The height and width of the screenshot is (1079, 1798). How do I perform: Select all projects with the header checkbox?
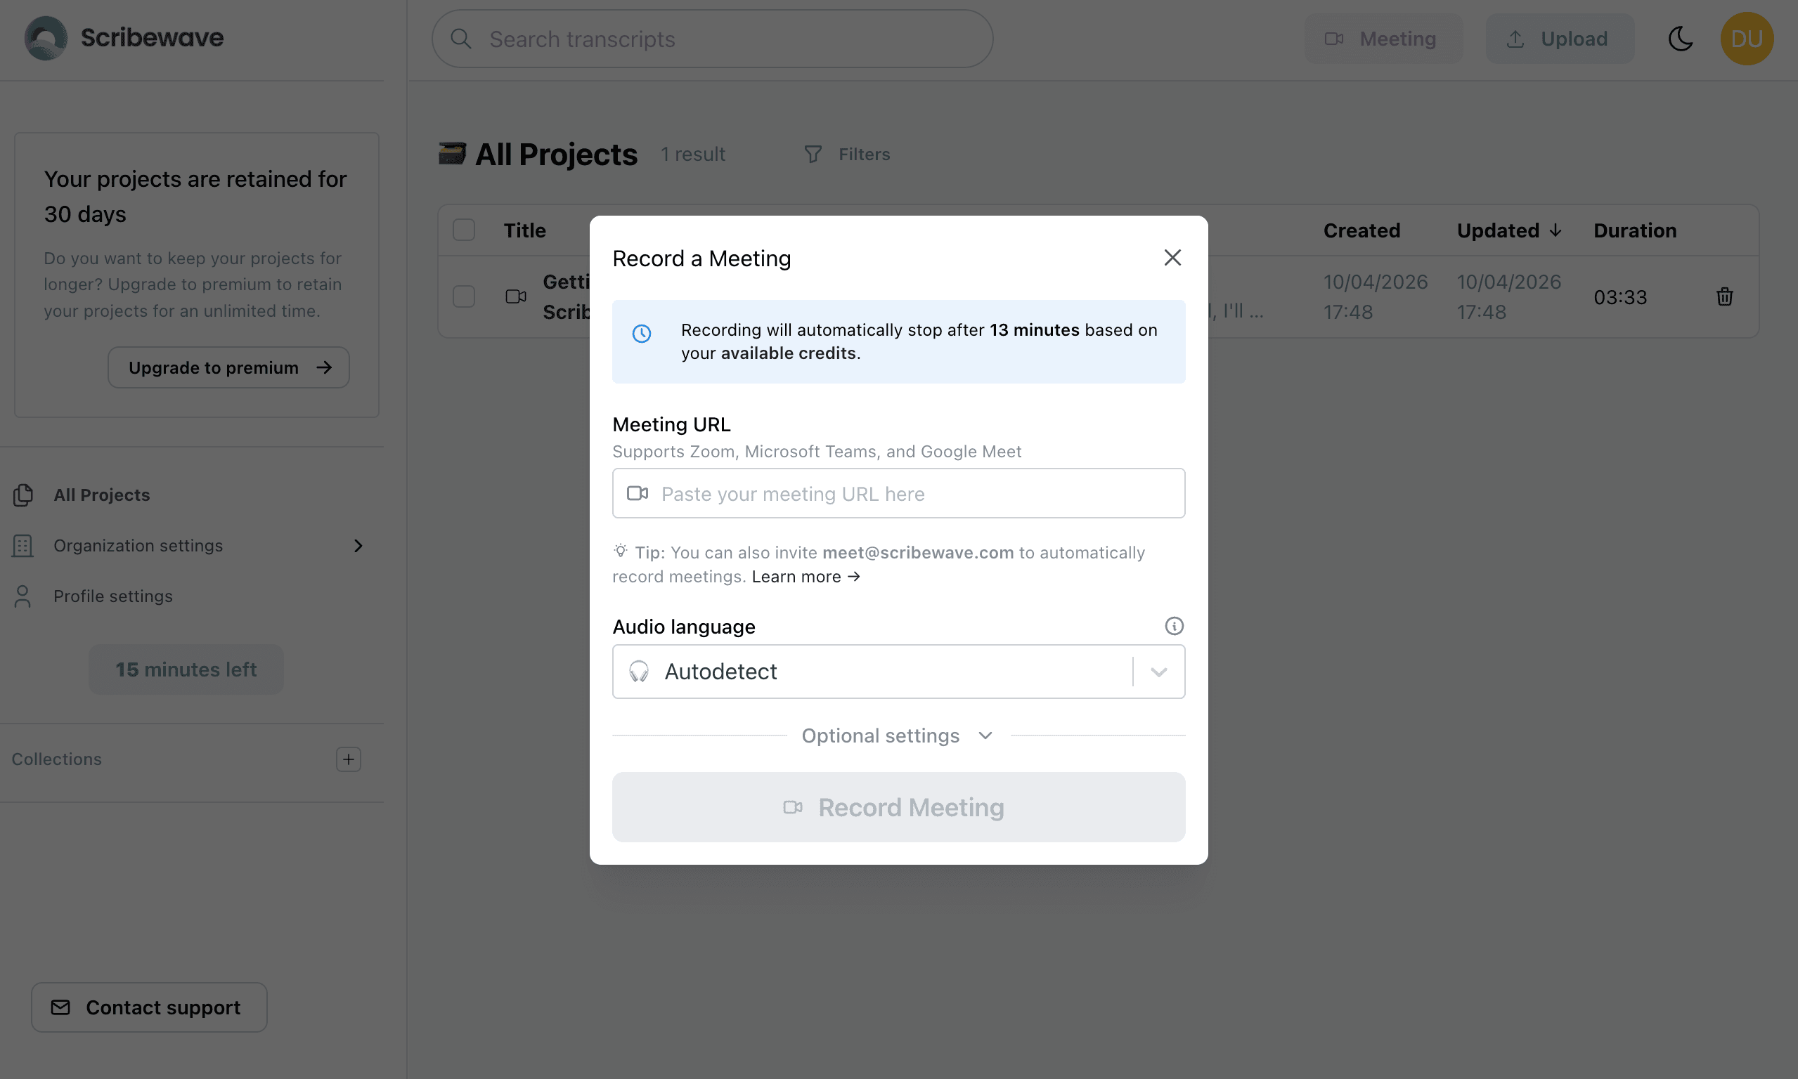[463, 229]
